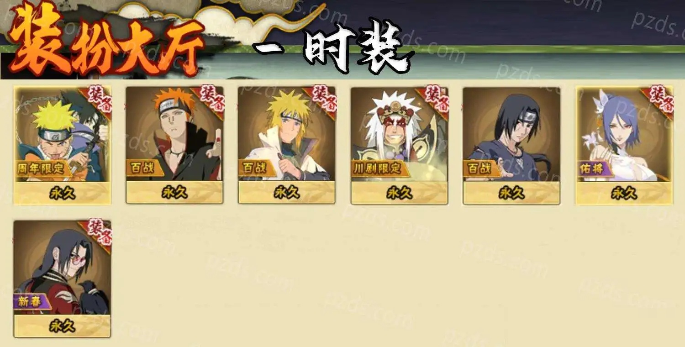Select the Itachi portrait without 装备 ribbon
The image size is (685, 347).
point(511,134)
